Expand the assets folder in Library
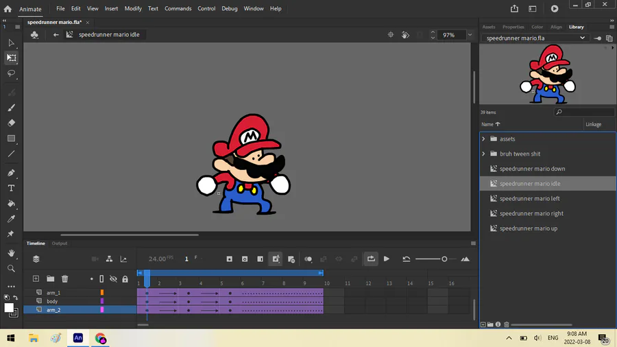 point(483,139)
